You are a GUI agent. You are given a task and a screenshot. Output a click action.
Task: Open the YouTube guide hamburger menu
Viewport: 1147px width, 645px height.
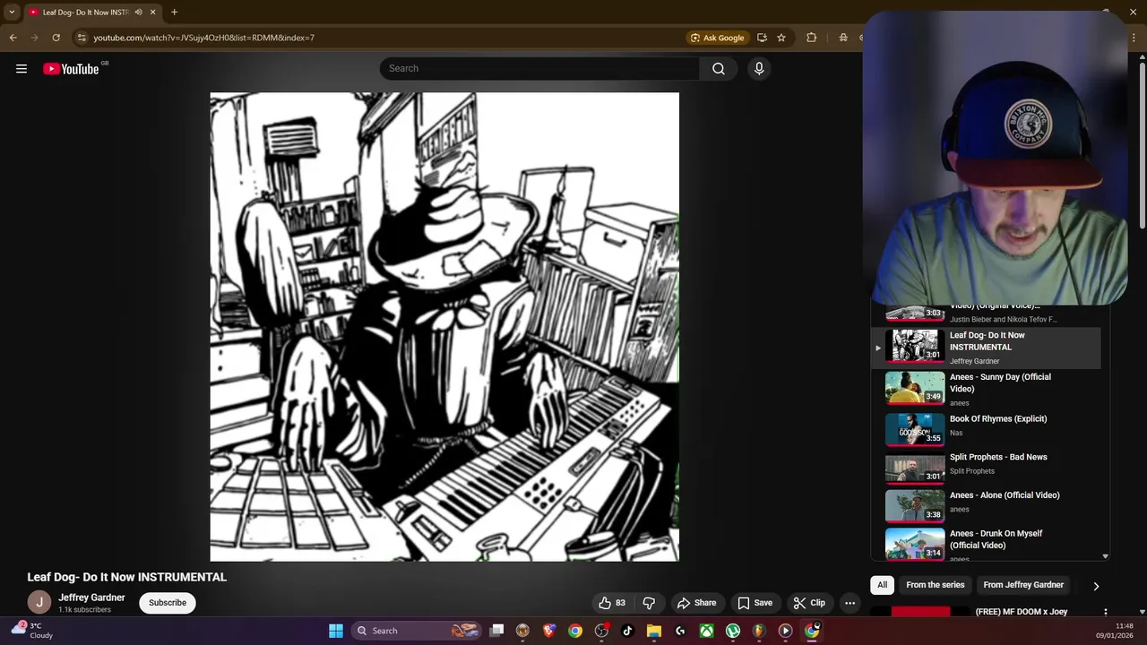[x=22, y=69]
